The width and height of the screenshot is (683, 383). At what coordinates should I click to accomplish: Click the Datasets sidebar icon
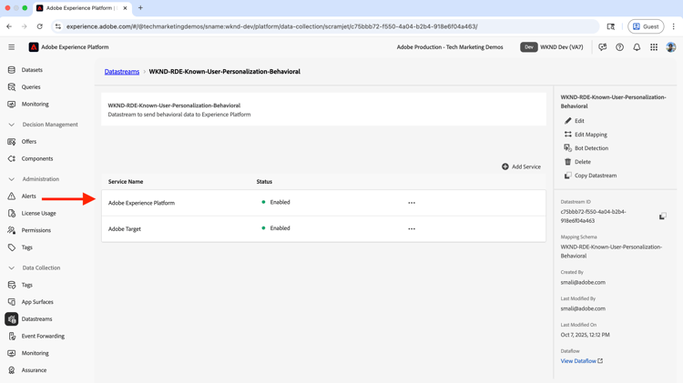coord(12,70)
